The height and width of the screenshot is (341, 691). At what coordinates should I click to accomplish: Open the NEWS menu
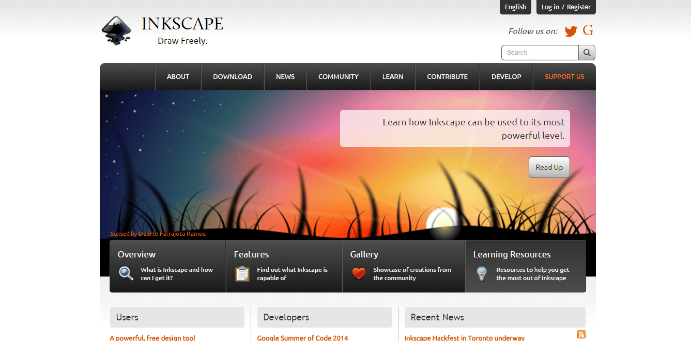pos(285,76)
